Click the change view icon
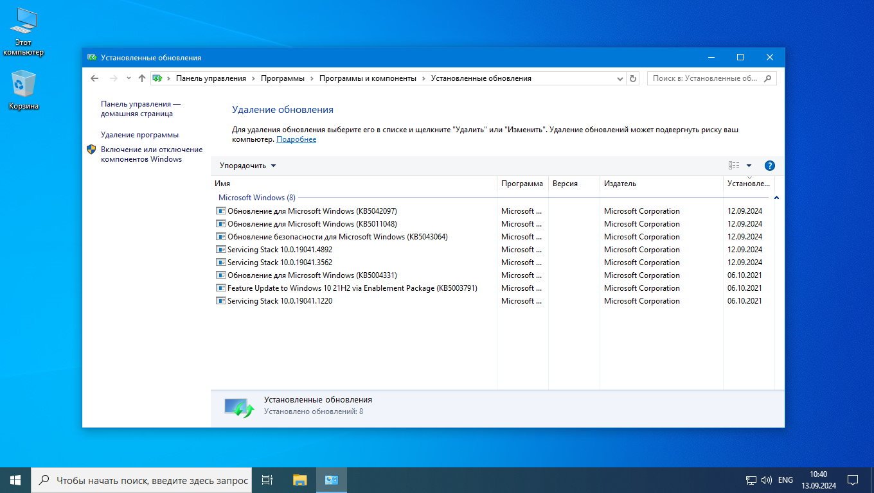 coord(734,166)
